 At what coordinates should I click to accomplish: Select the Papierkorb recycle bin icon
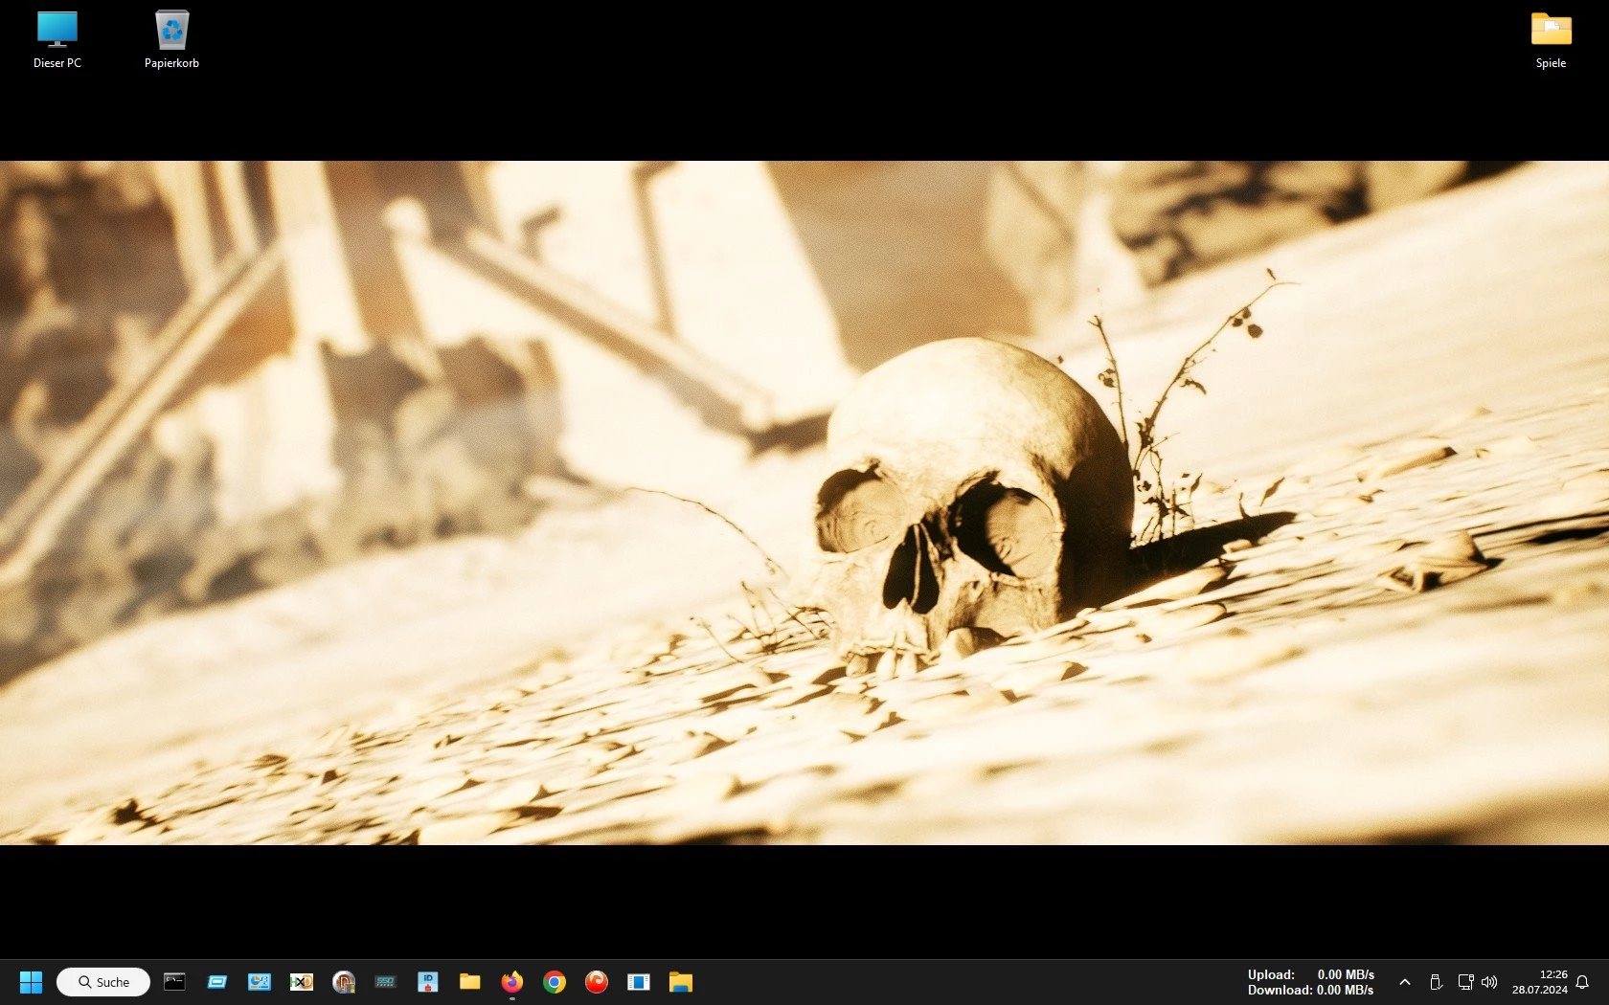[x=171, y=40]
